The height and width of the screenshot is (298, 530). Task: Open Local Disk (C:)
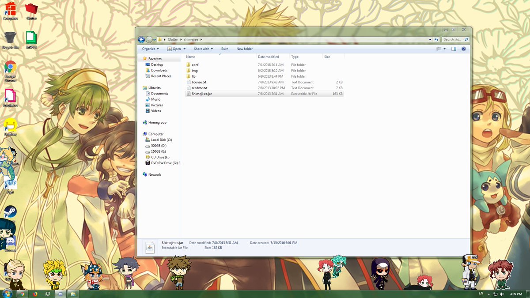point(161,140)
